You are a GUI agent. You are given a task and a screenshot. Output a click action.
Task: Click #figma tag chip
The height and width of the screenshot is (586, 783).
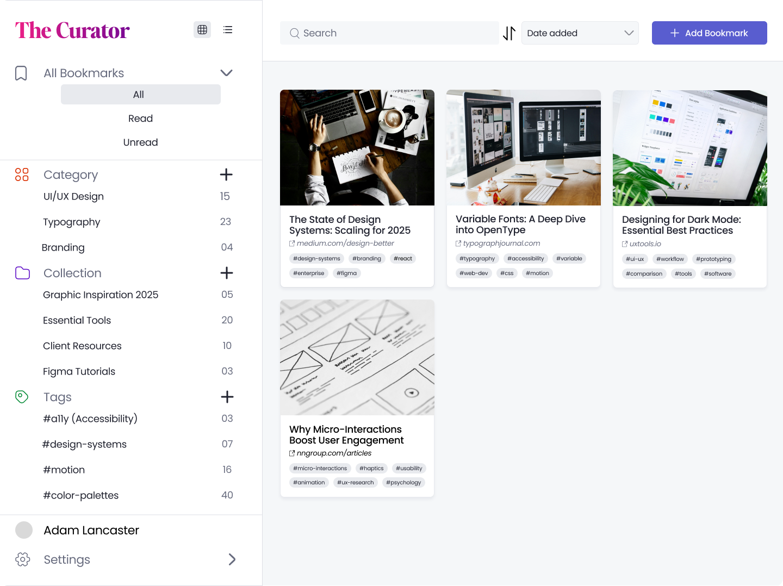click(346, 273)
